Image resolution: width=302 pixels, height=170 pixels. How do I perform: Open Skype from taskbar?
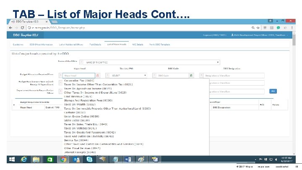click(x=89, y=160)
